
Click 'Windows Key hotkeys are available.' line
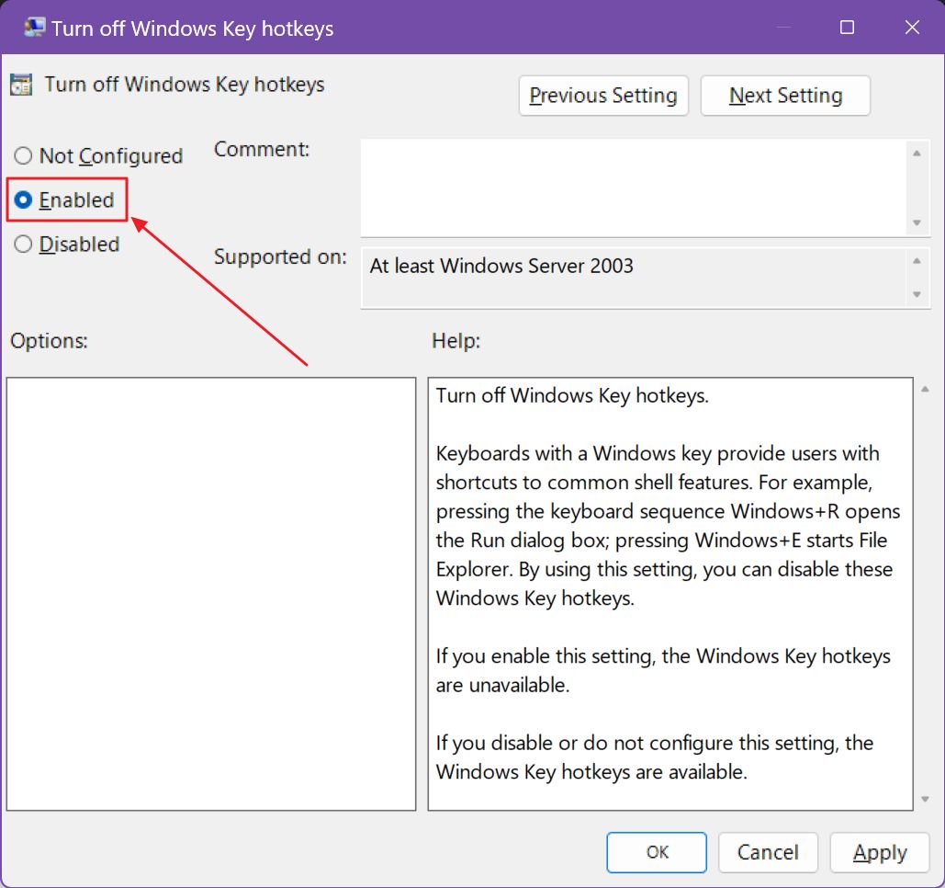(x=591, y=772)
